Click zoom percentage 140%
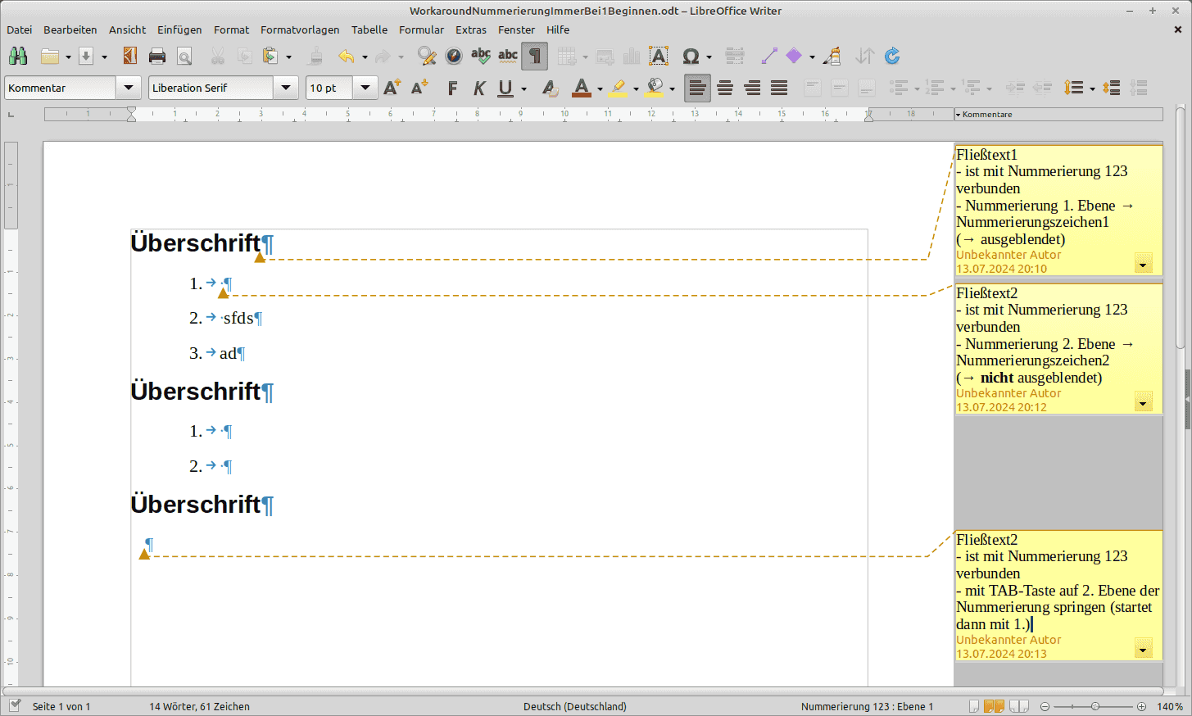The height and width of the screenshot is (716, 1192). (1170, 706)
